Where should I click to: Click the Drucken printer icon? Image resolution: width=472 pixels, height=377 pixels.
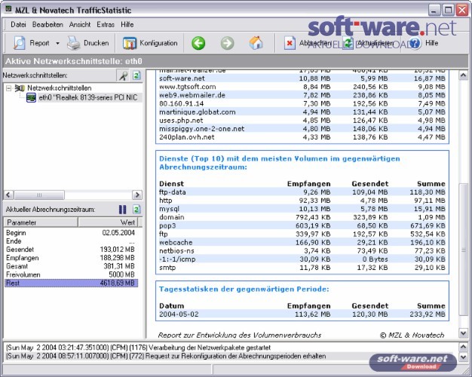coord(73,43)
